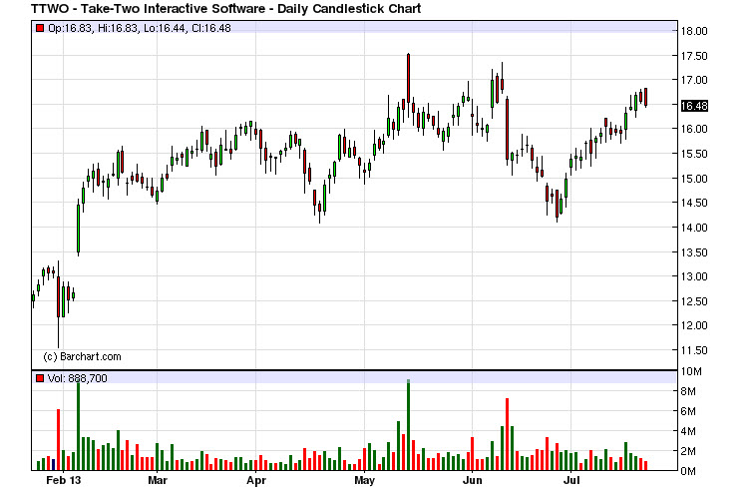Click the highlighted 16.48 current price label
This screenshot has height=492, width=754.
(x=694, y=106)
